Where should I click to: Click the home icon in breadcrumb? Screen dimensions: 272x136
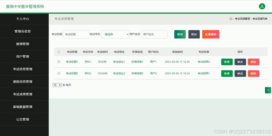231,18
